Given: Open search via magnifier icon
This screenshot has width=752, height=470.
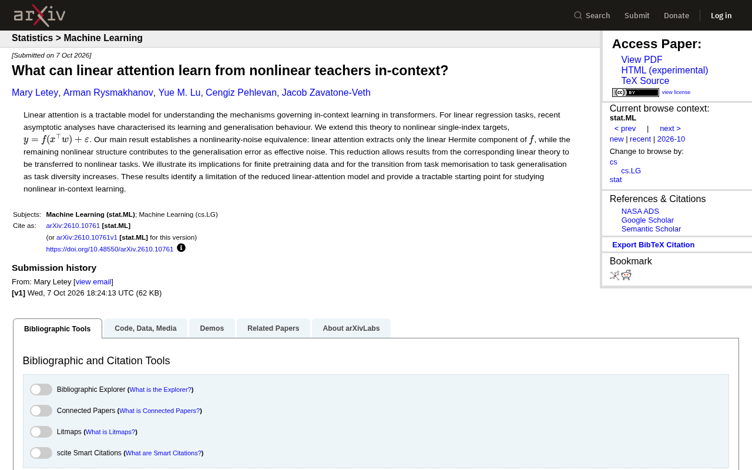Looking at the screenshot, I should pyautogui.click(x=578, y=15).
